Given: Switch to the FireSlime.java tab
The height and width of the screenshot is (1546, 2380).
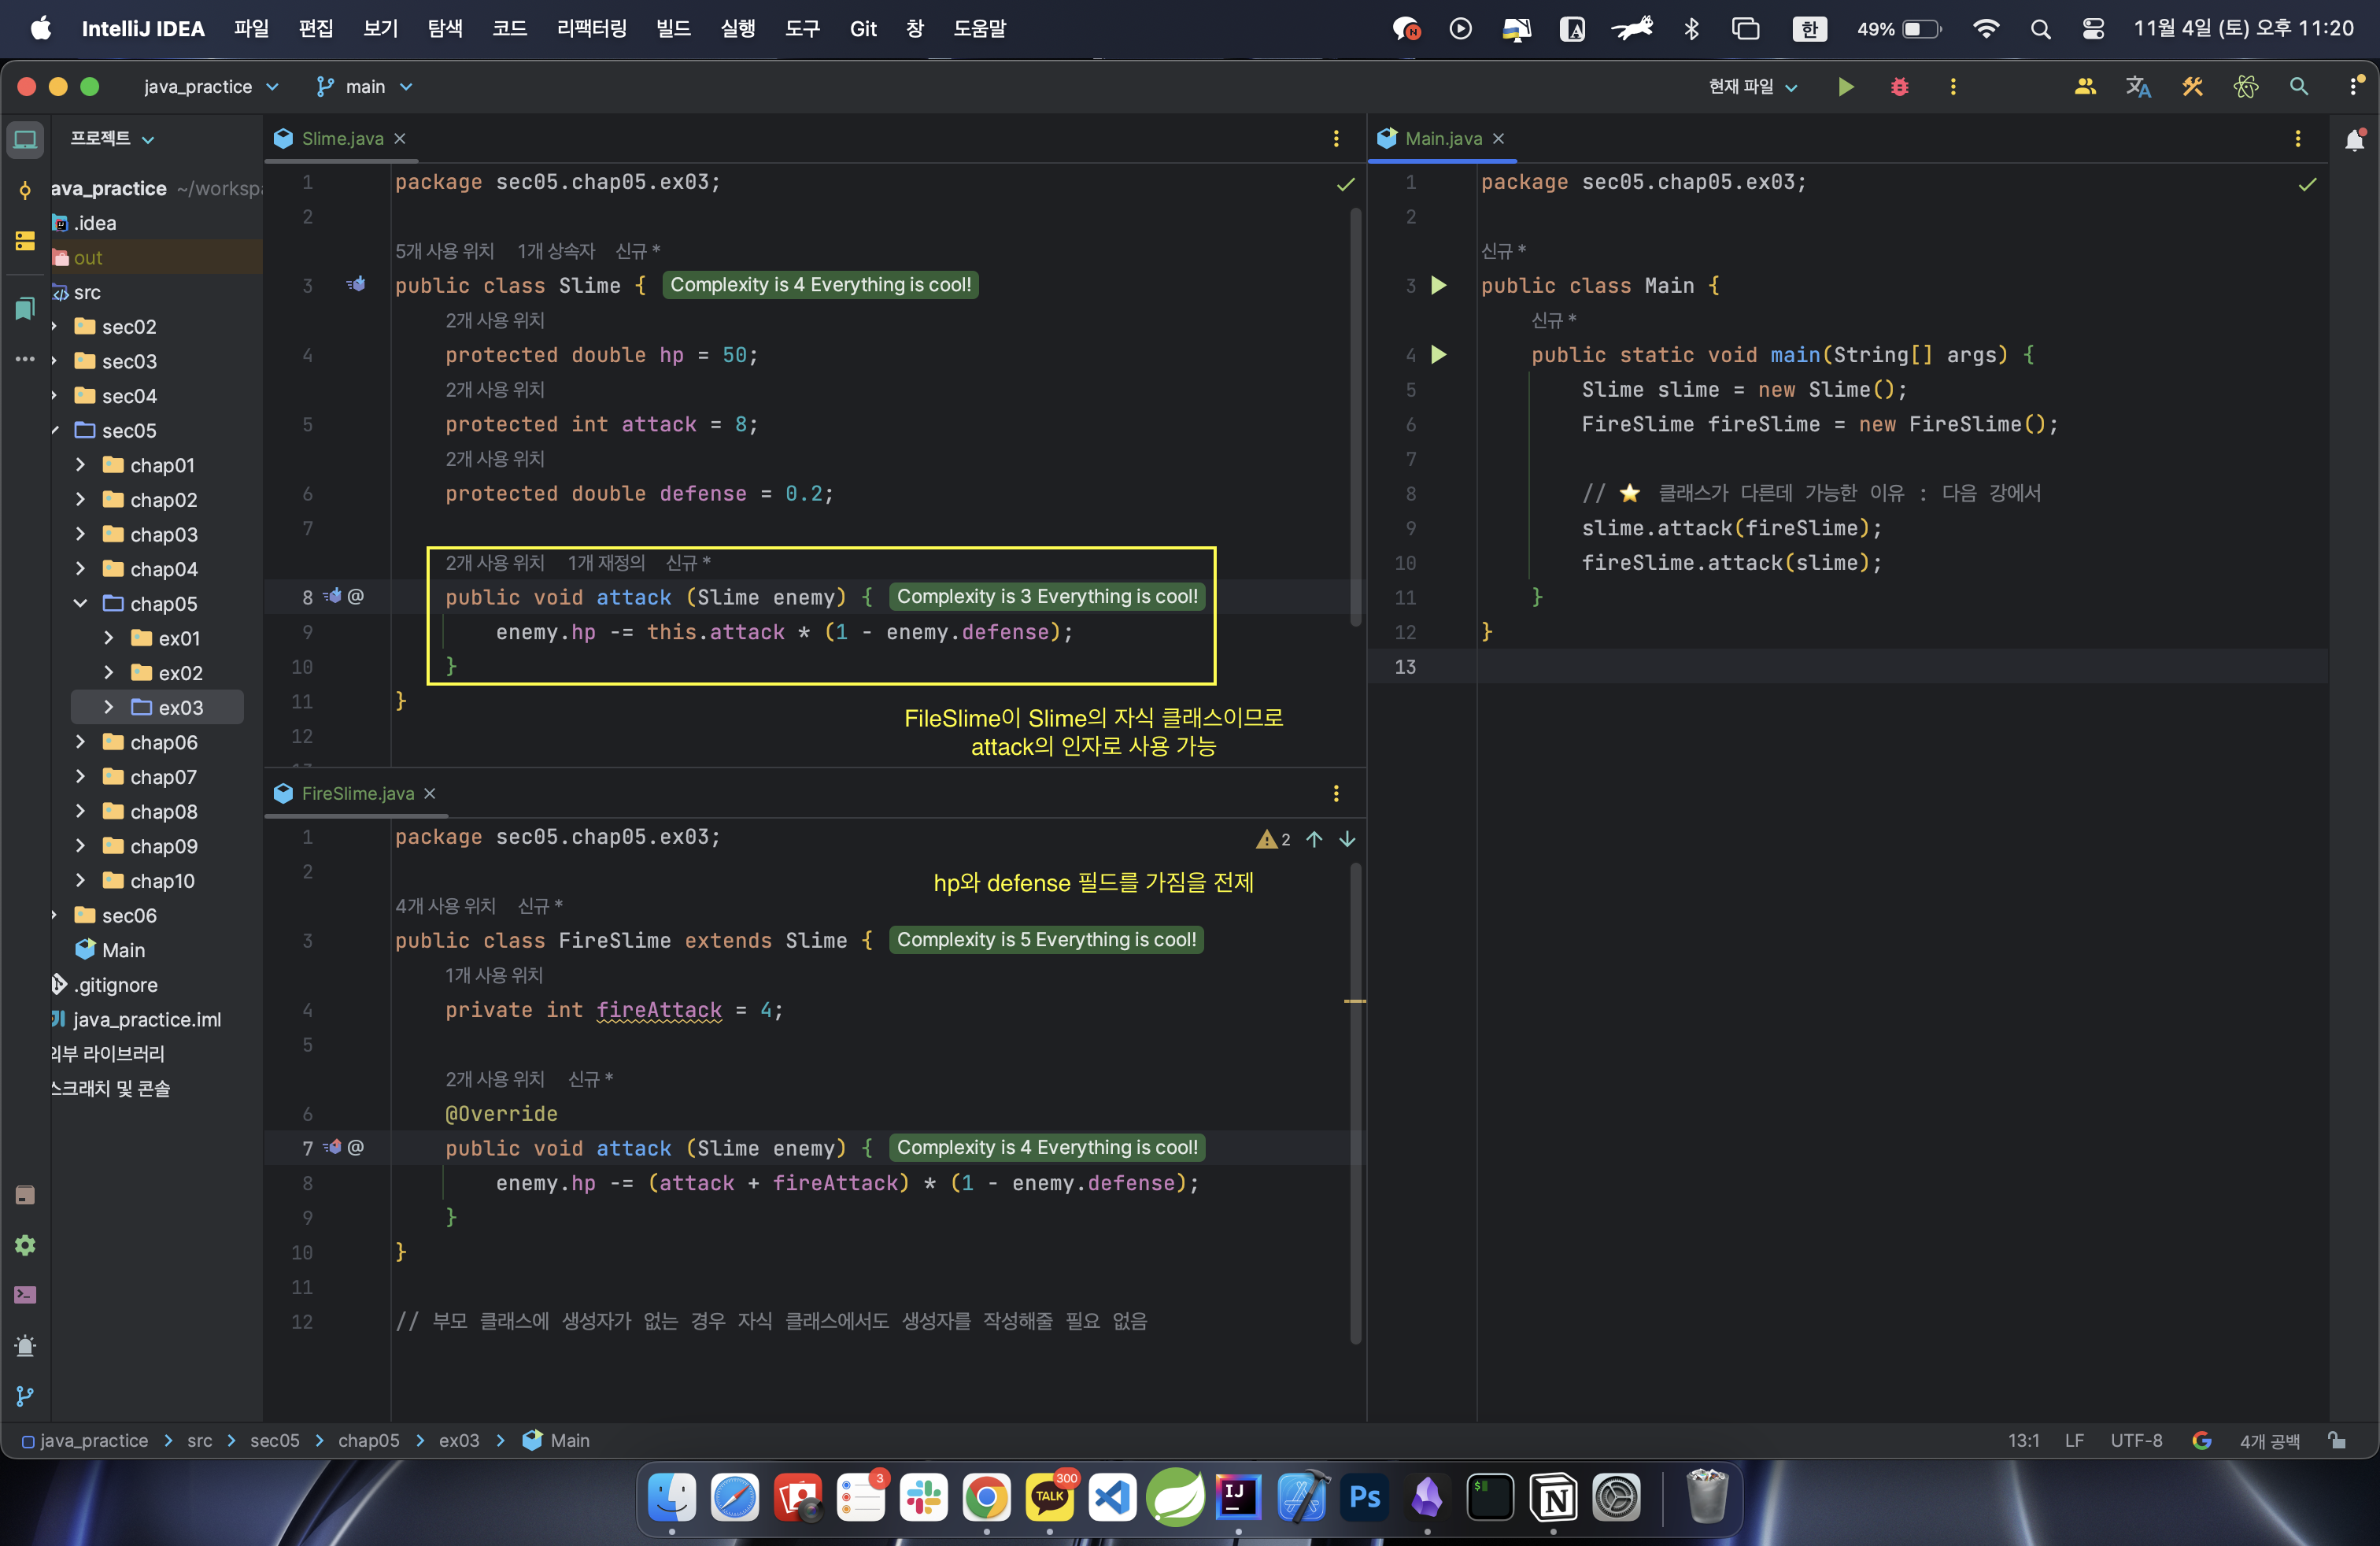Looking at the screenshot, I should click(x=357, y=793).
